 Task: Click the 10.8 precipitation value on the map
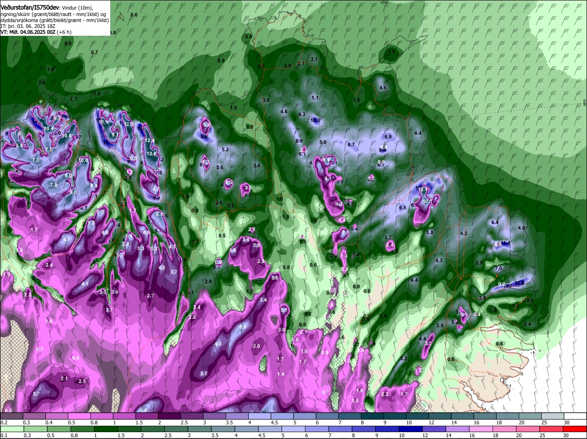tap(67, 136)
